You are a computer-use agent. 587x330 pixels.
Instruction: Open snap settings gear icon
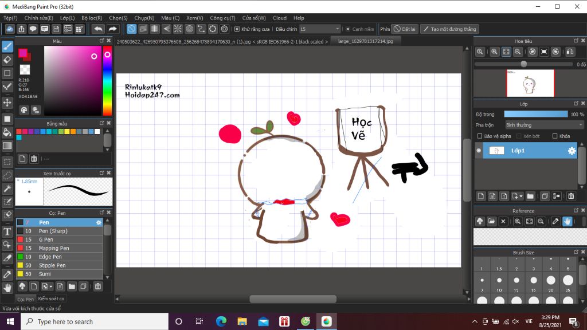[x=224, y=29]
